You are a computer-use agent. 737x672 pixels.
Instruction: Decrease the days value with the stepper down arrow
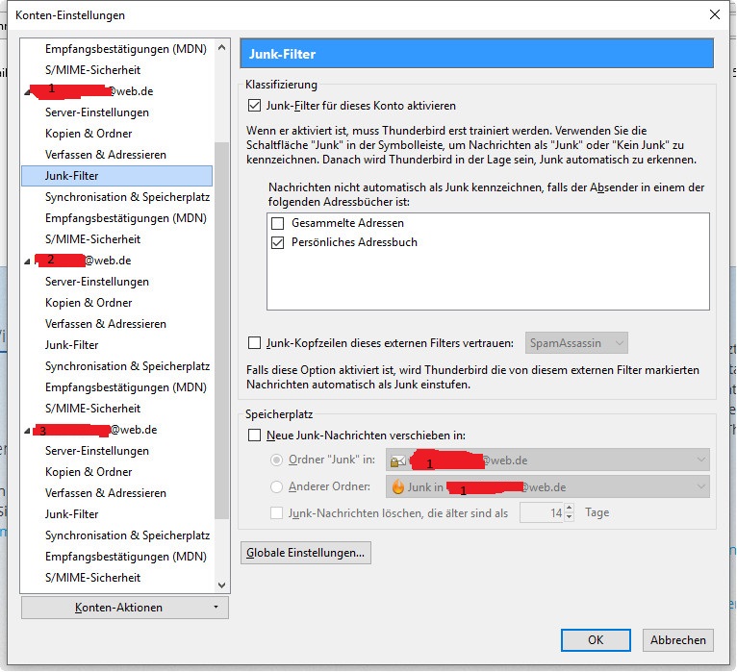(570, 517)
